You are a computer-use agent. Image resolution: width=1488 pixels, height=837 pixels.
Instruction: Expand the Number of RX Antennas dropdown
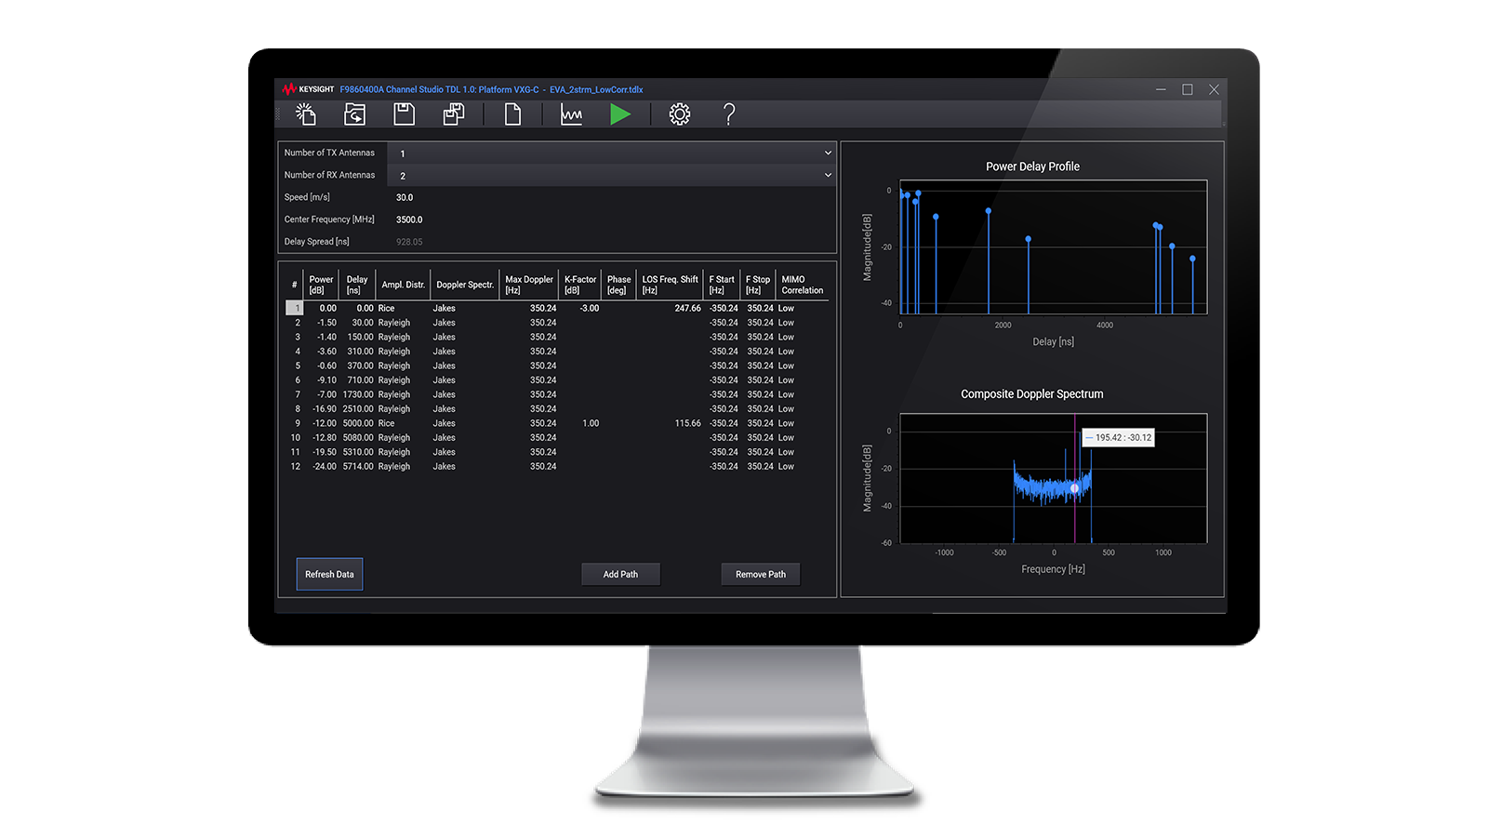click(827, 176)
